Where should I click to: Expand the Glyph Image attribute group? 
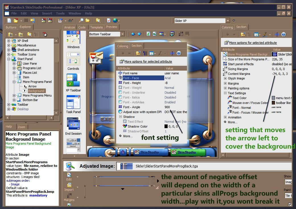click(x=225, y=78)
